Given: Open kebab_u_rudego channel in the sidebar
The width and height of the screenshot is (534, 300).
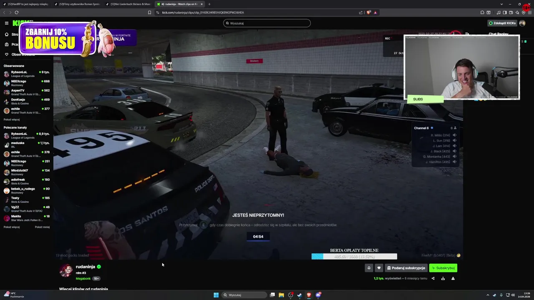Looking at the screenshot, I should click(x=27, y=190).
